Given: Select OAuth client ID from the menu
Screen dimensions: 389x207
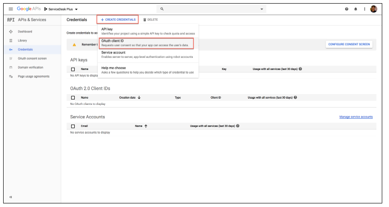Looking at the screenshot, I should (x=146, y=43).
